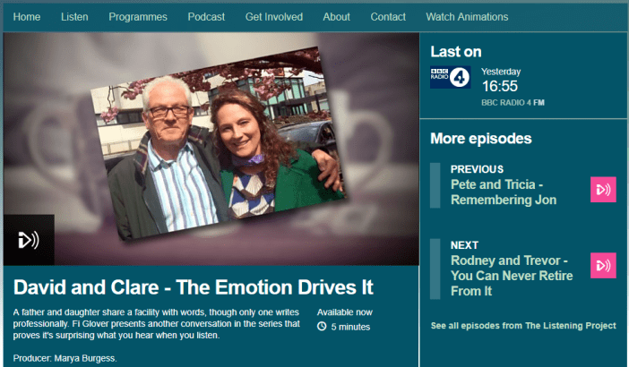Viewport: 629px width, 367px height.
Task: Open the Contact page
Action: click(388, 17)
